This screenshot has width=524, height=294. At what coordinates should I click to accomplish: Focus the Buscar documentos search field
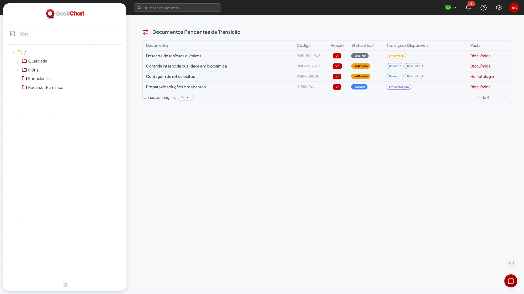pos(177,8)
